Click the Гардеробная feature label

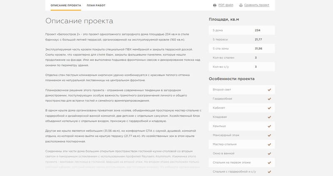pos(222,99)
